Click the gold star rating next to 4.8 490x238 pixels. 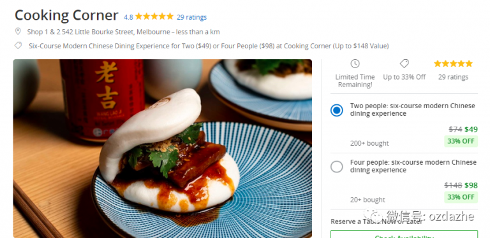tap(154, 17)
